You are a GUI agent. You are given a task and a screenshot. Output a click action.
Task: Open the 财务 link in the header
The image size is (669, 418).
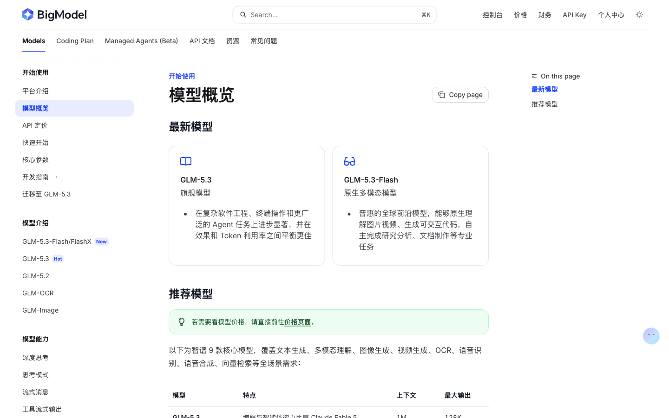tap(544, 15)
